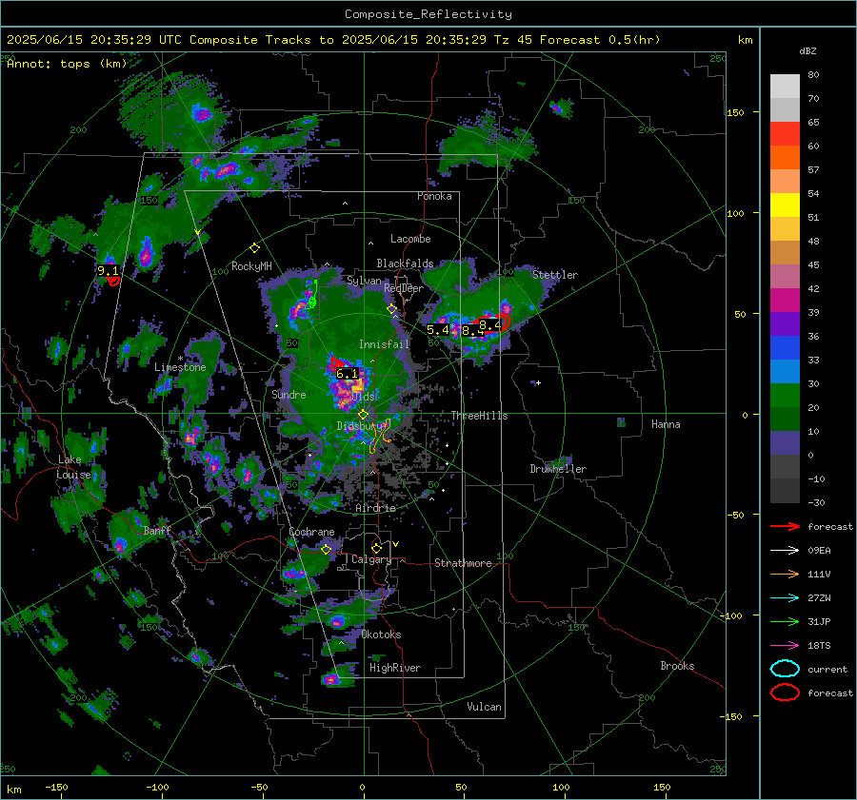Screen dimensions: 857x800
Task: Click the dBZ legend heading
Action: coord(807,50)
